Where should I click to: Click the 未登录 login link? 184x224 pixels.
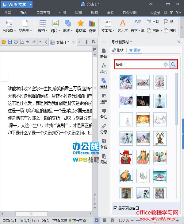[155, 13]
